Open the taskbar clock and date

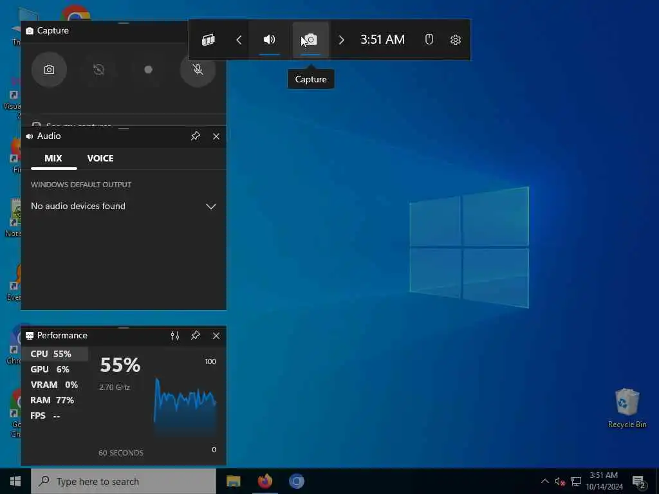tap(604, 481)
